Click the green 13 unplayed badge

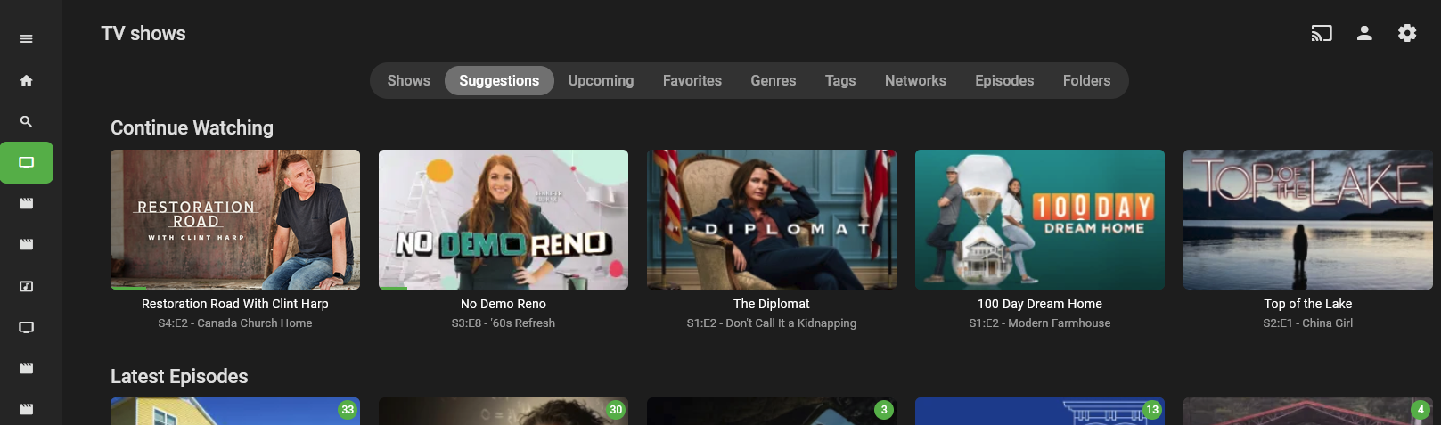click(x=1152, y=410)
